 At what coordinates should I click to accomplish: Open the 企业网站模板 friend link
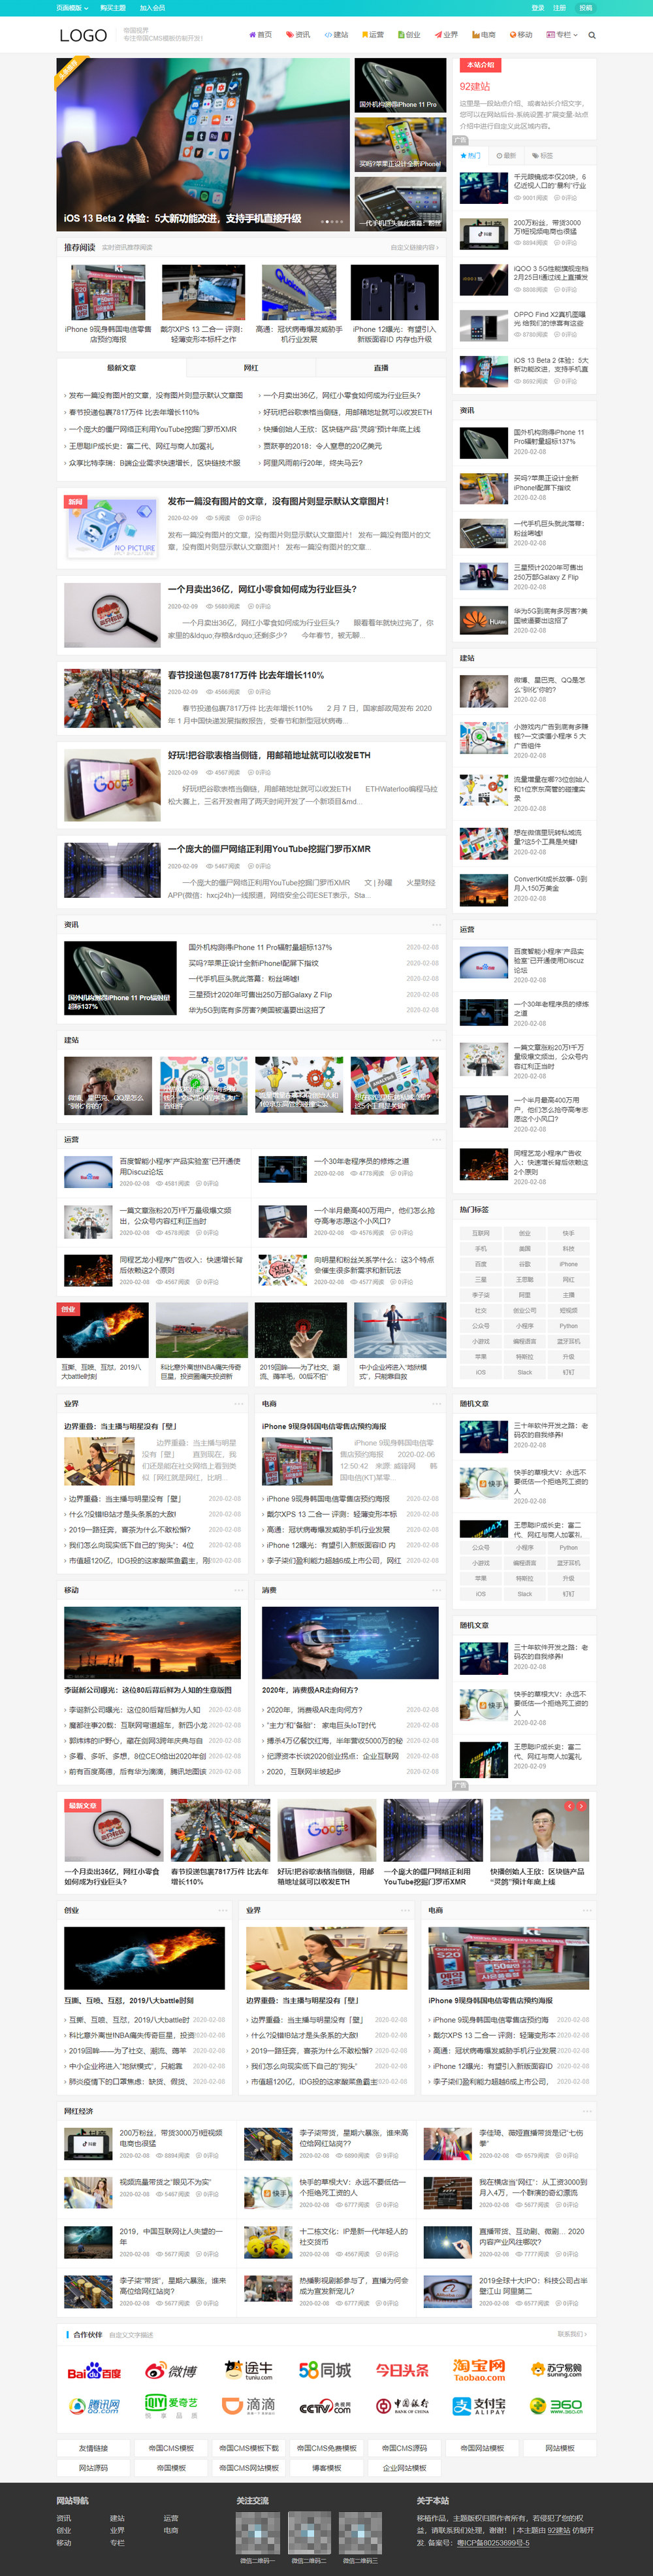point(404,2468)
